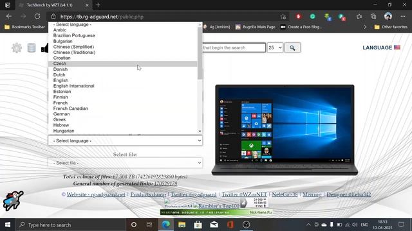Open Bookmarks Toolbar folder
This screenshot has width=412, height=231.
24,27
